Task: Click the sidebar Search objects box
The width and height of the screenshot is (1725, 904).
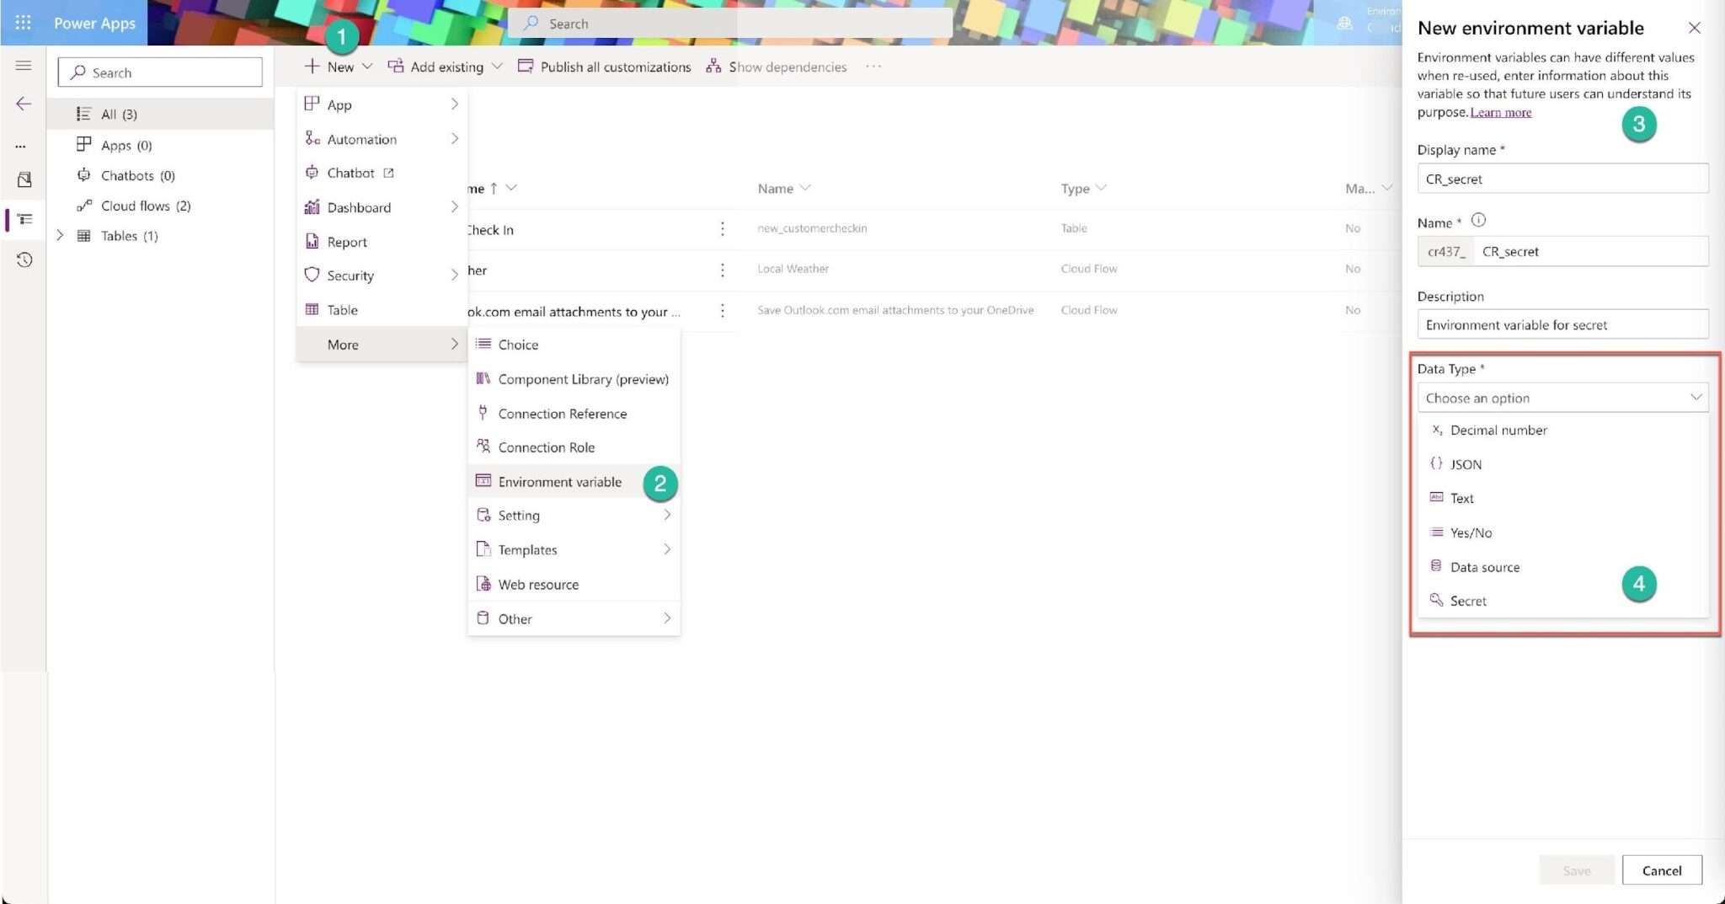Action: pos(160,72)
